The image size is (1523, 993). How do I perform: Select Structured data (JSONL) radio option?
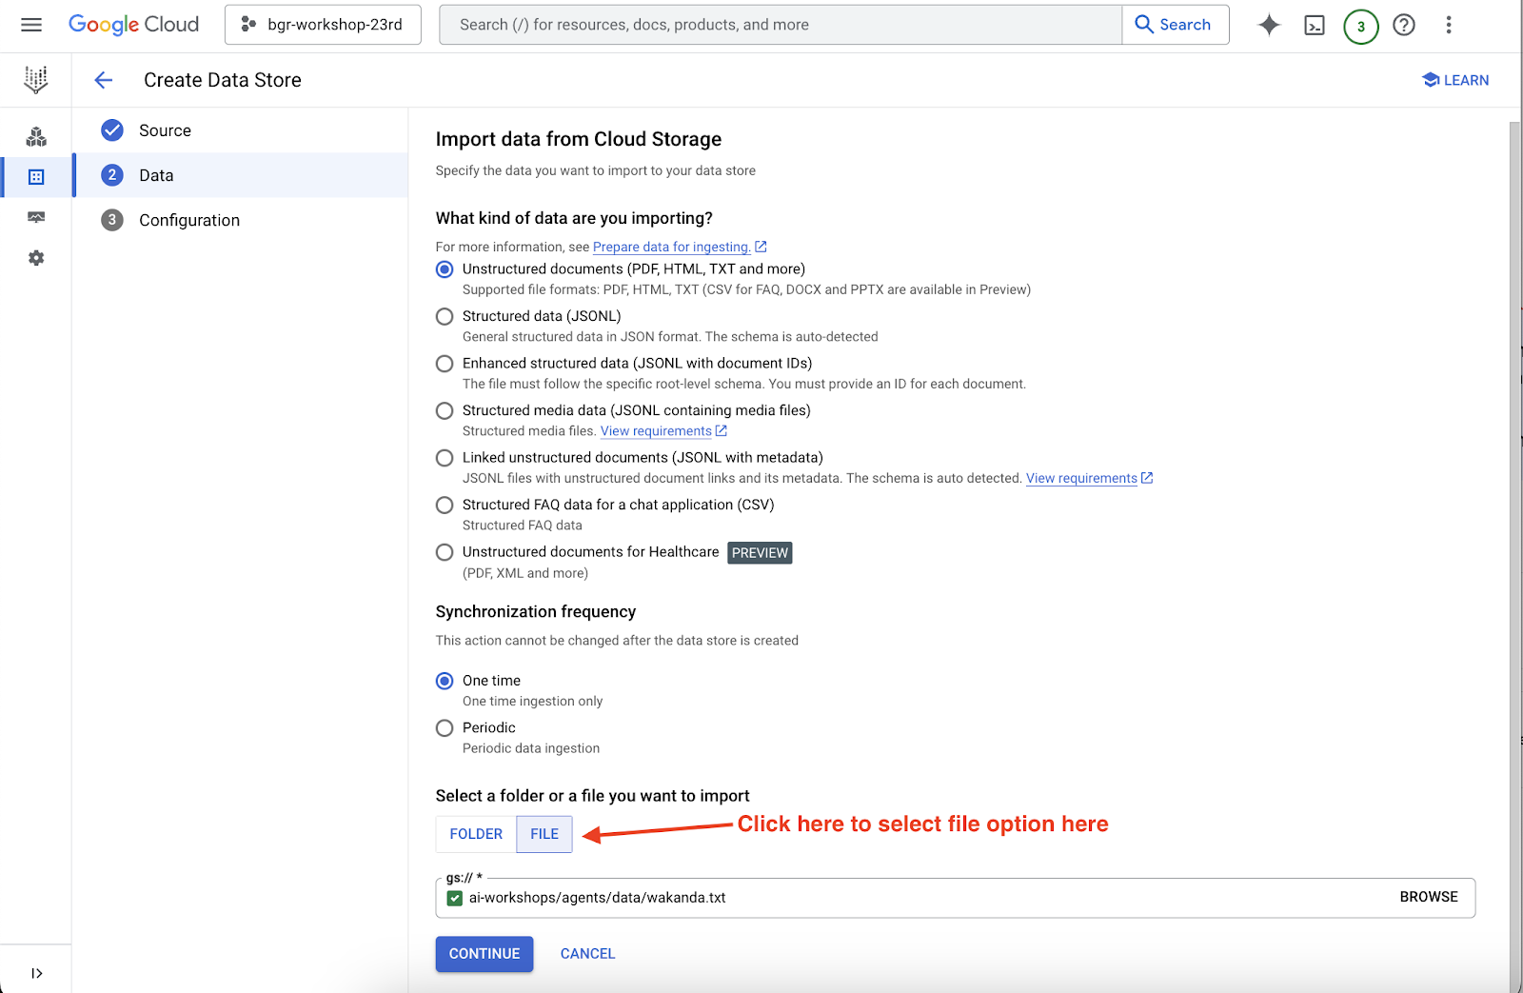tap(445, 317)
